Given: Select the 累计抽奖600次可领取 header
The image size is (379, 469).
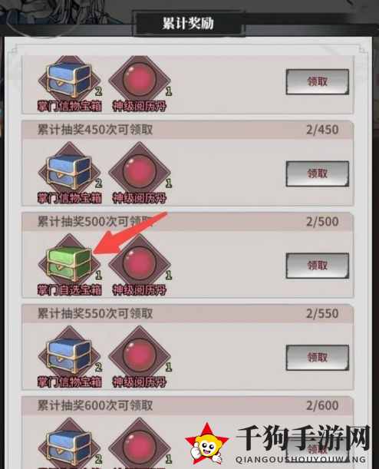Looking at the screenshot, I should coord(95,405).
